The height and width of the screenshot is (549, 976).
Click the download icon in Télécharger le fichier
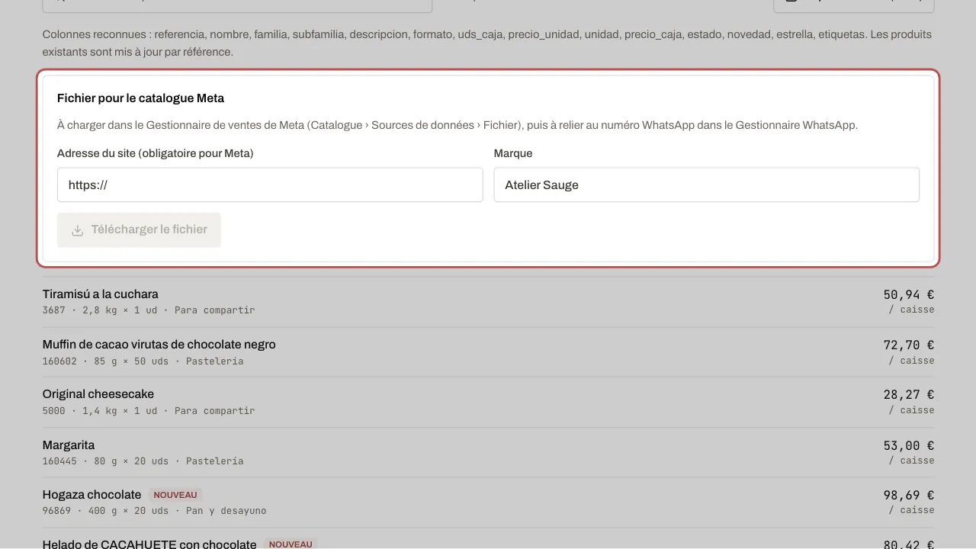77,230
